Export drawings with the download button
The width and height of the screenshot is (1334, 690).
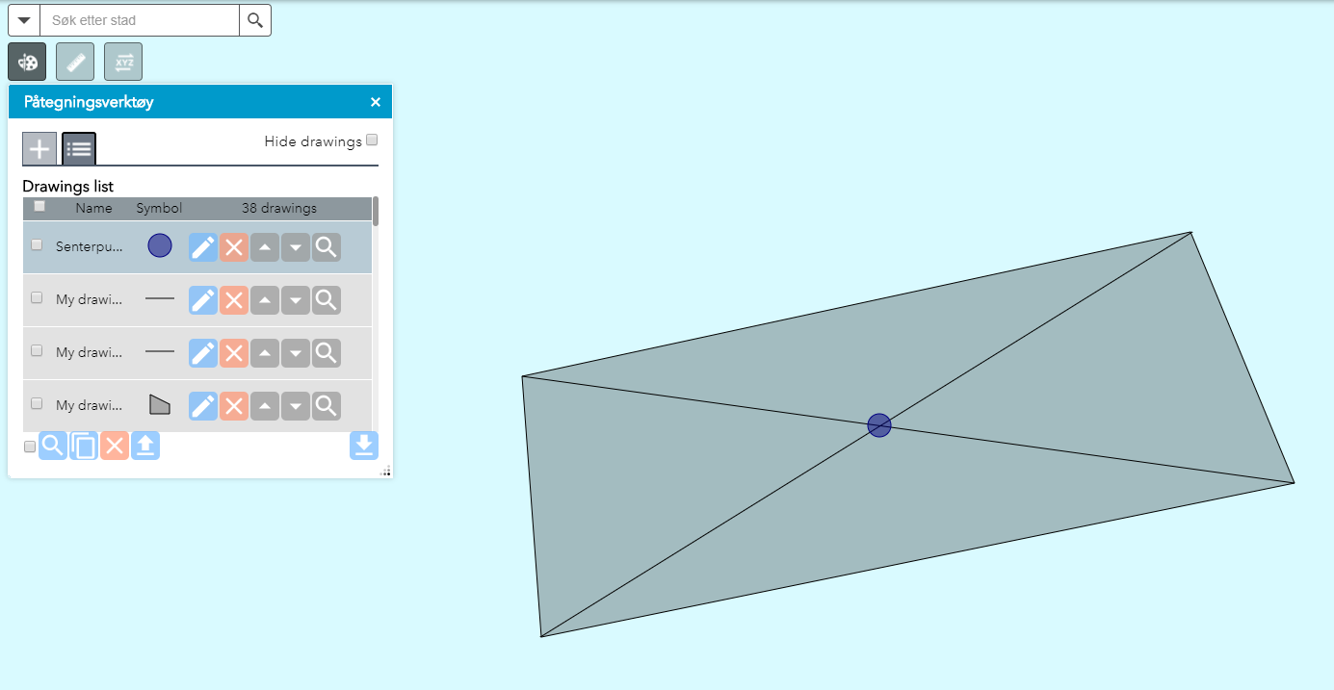coord(364,446)
